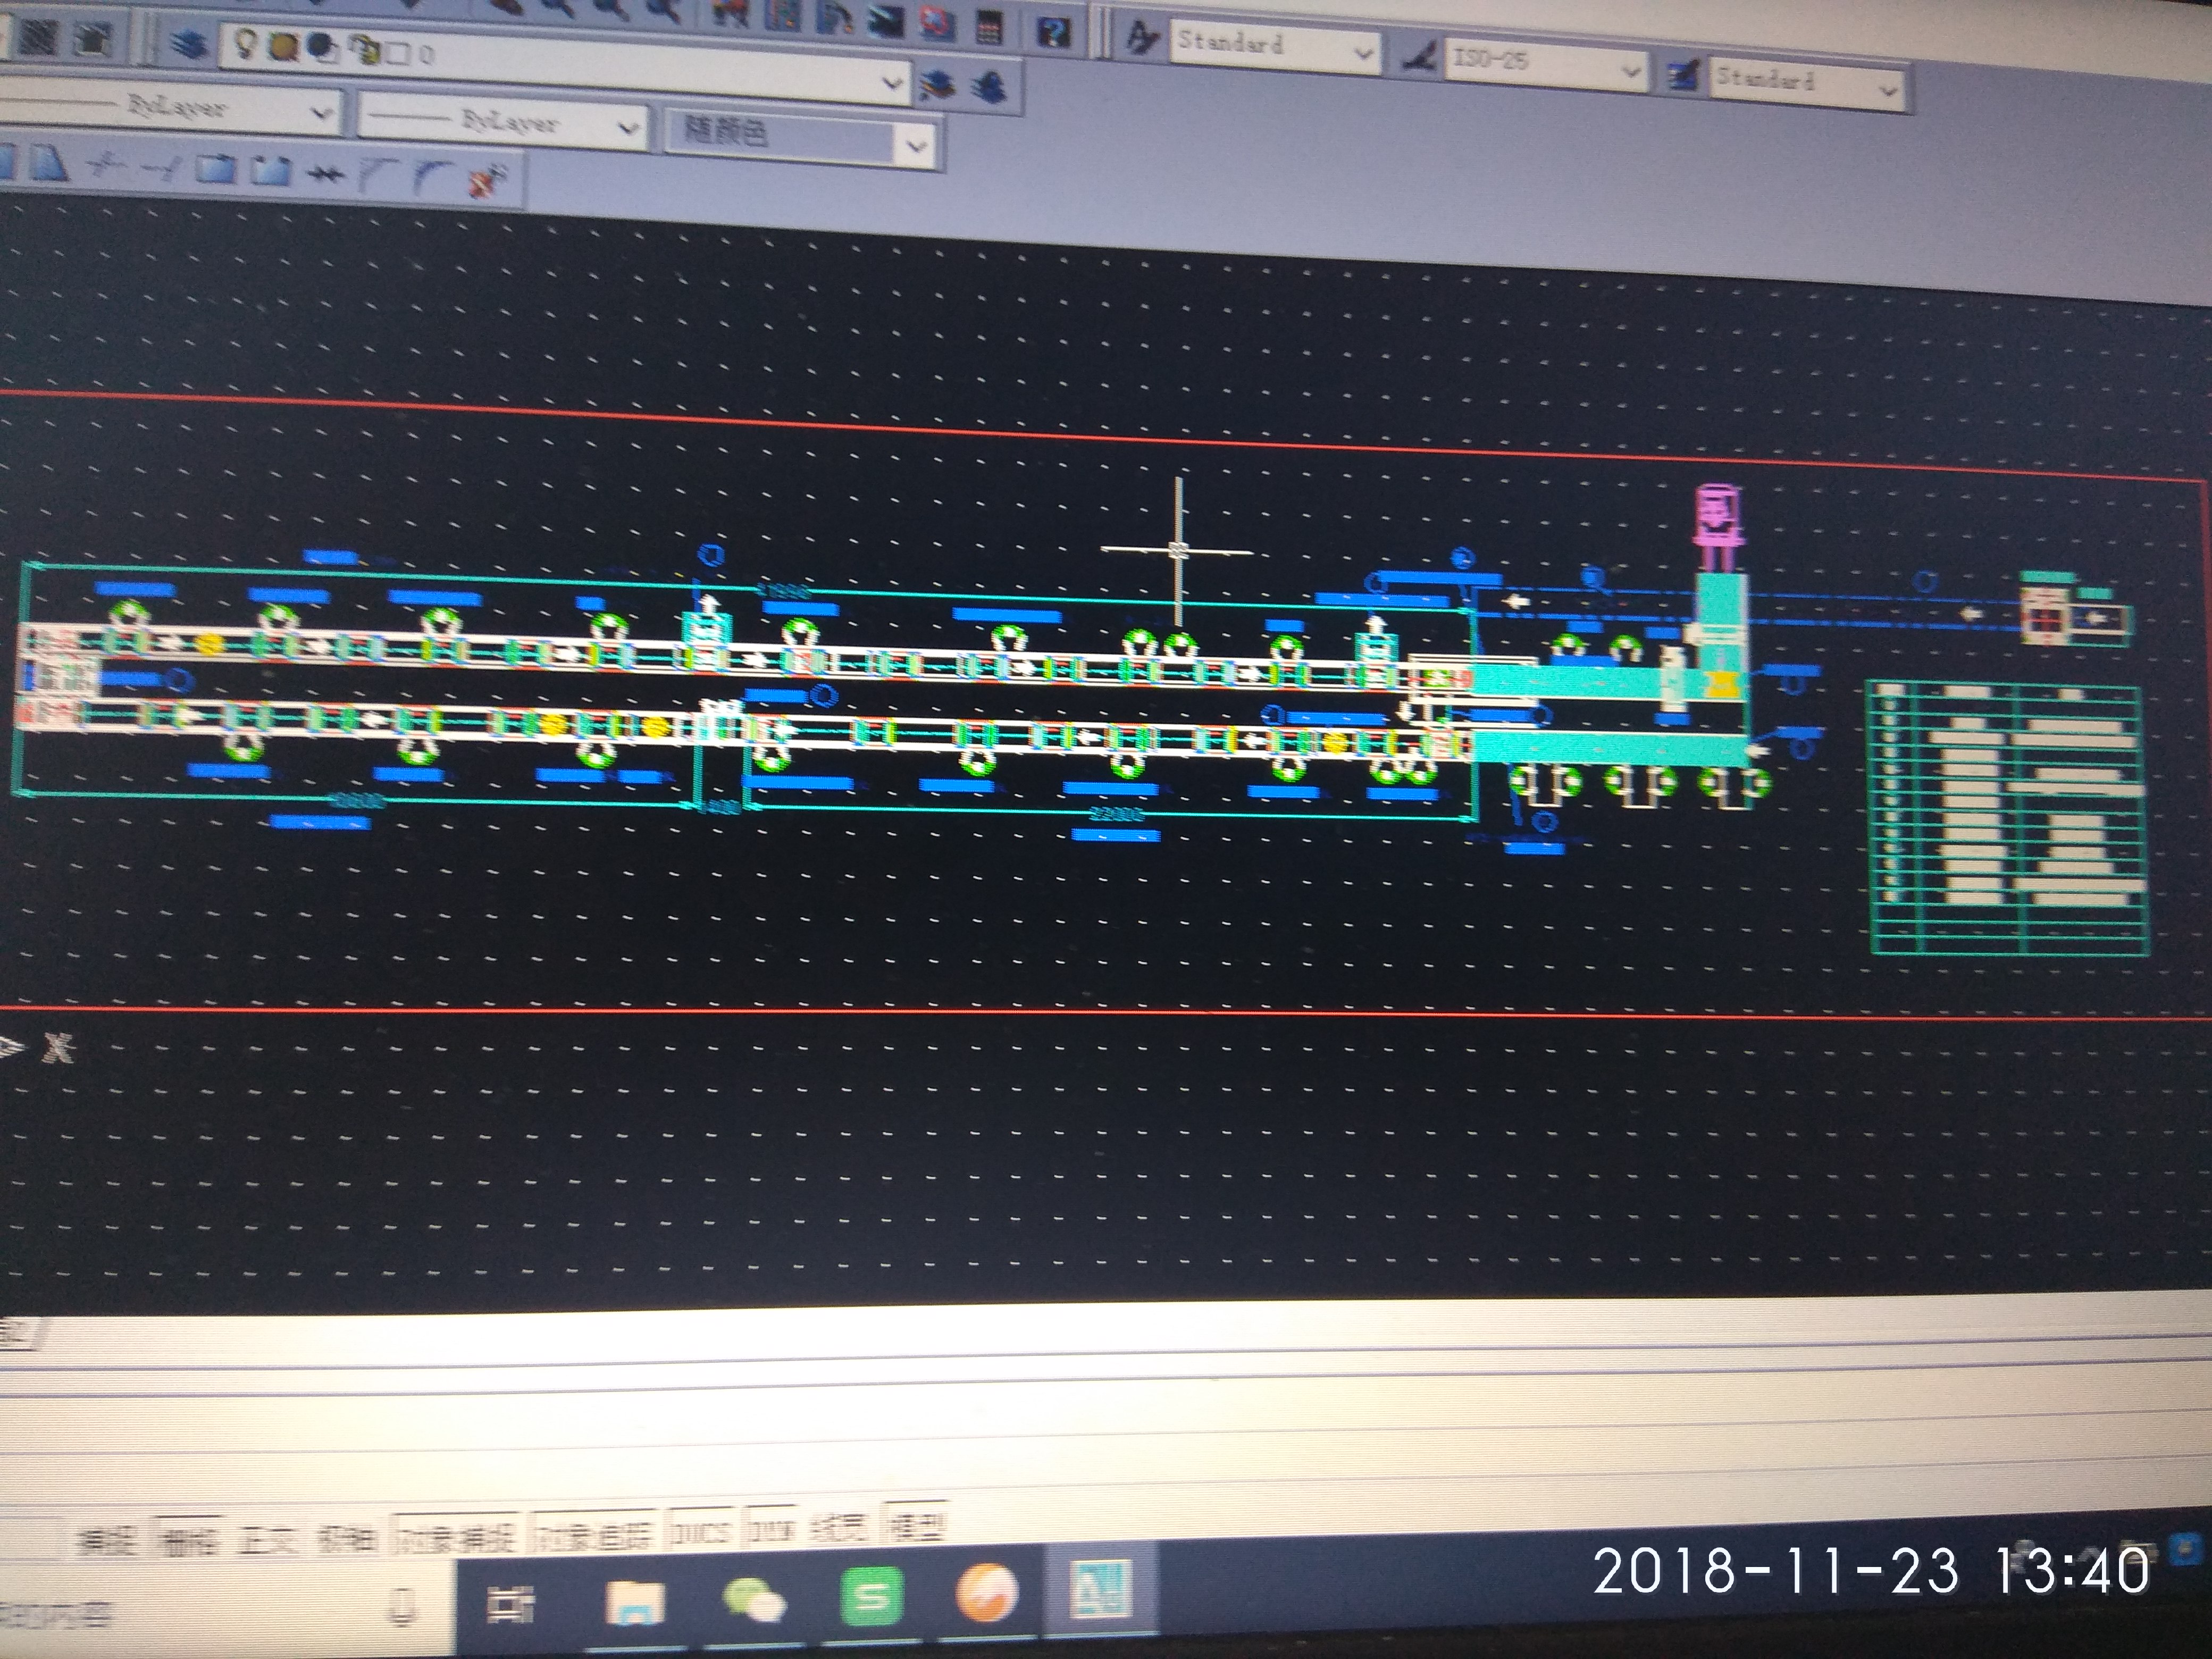The height and width of the screenshot is (1659, 2212).
Task: Click the layer color square swatch
Action: pos(398,52)
